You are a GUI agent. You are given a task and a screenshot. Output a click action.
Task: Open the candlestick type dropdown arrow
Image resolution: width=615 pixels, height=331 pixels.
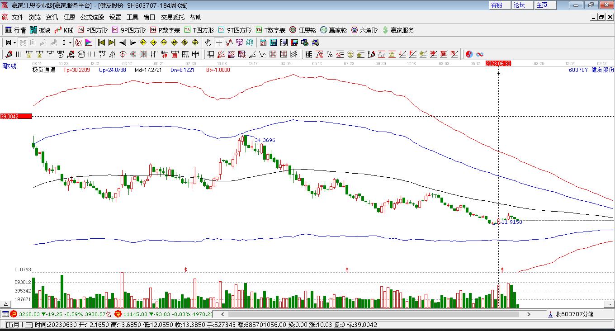[70, 43]
